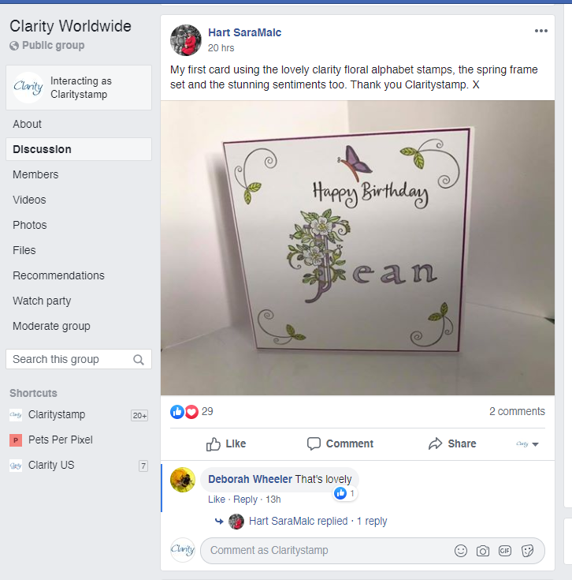Open the Files section
572x580 pixels.
24,250
